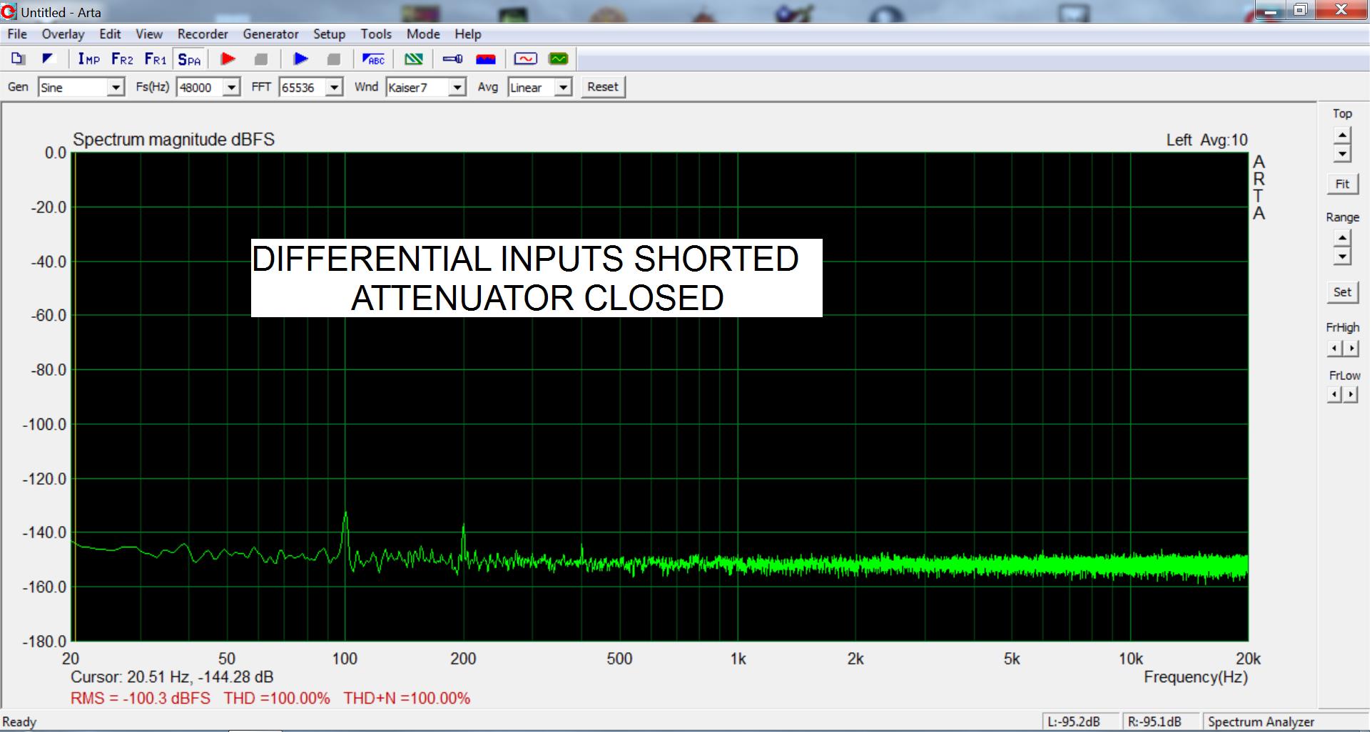Click the 'THD+N =100.00%' readout
The height and width of the screenshot is (732, 1372).
coord(407,699)
